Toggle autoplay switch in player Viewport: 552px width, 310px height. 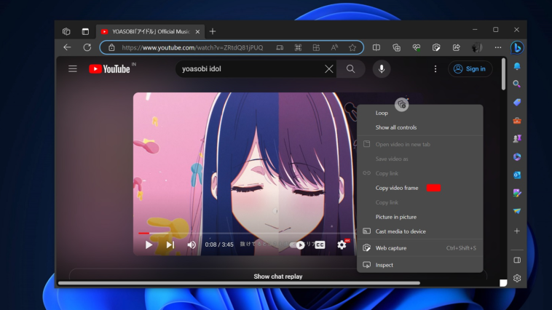(x=297, y=245)
